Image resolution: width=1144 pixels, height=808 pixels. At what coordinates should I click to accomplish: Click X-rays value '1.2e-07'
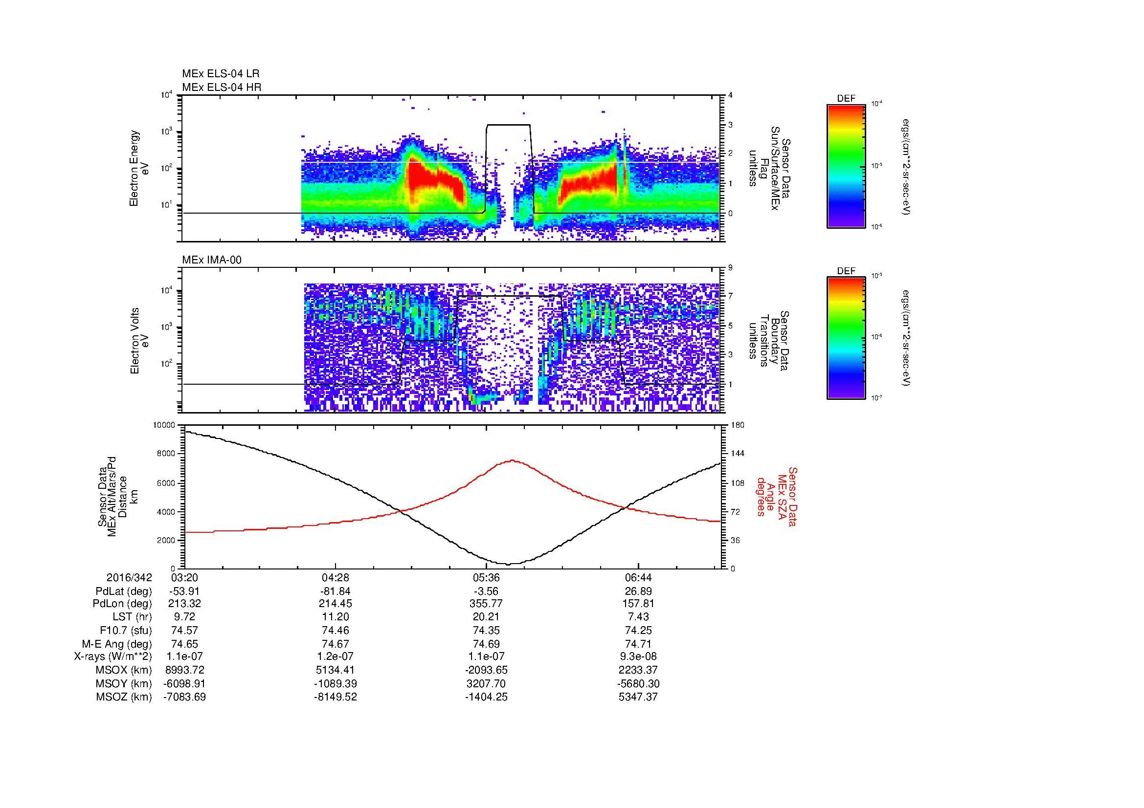pos(336,656)
